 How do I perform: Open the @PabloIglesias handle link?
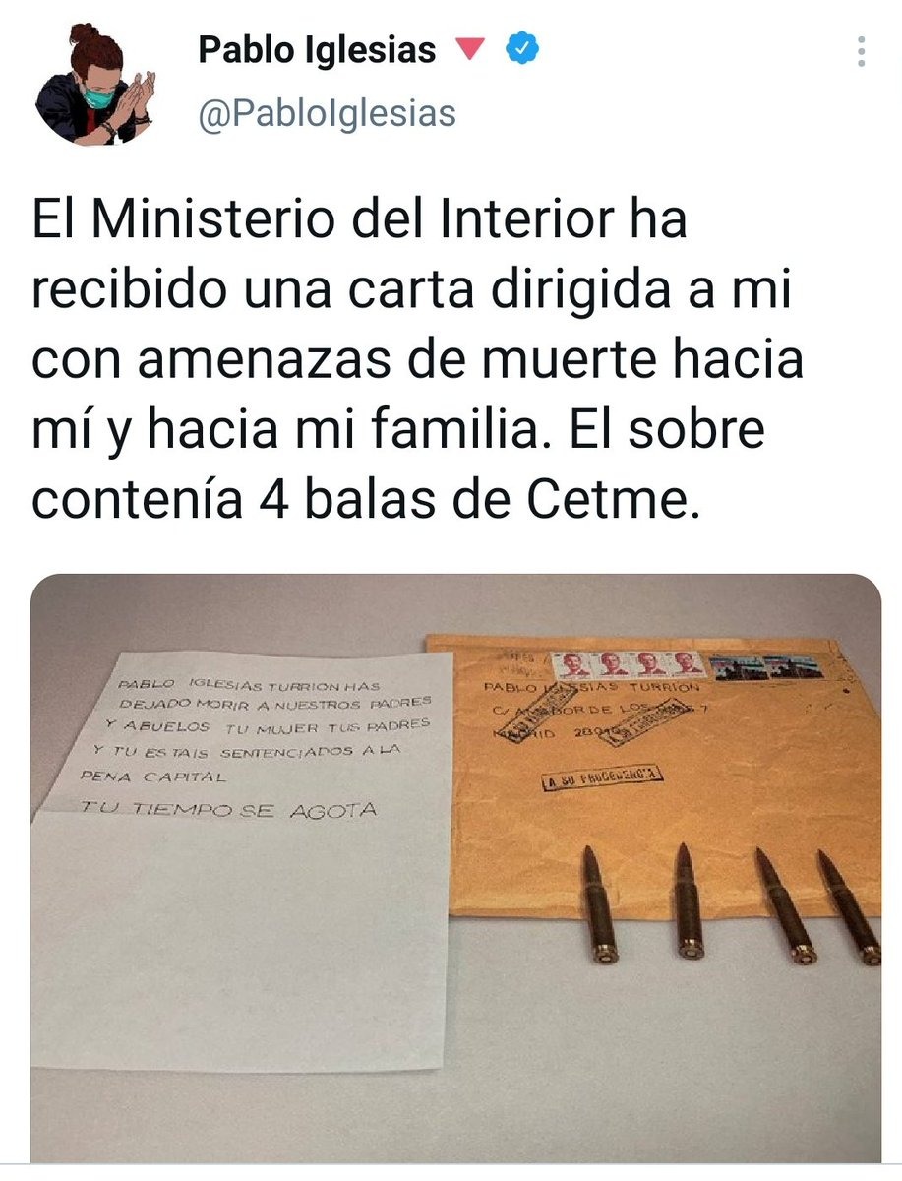click(x=328, y=114)
